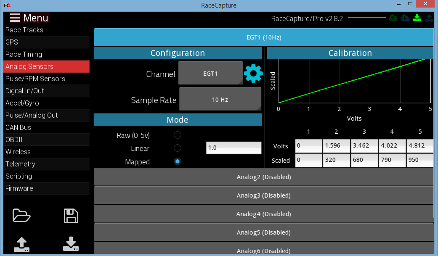438x256 pixels.
Task: Open the Channel EGT1 dropdown
Action: pos(210,73)
